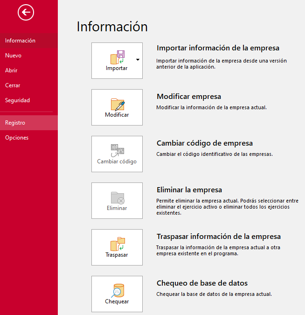Click the Cambiar código icon
The height and width of the screenshot is (315, 305).
pos(117,150)
